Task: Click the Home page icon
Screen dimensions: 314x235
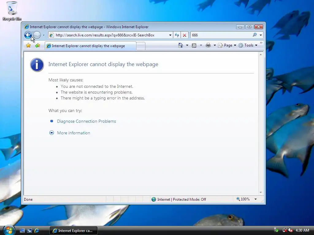Action: [180, 45]
